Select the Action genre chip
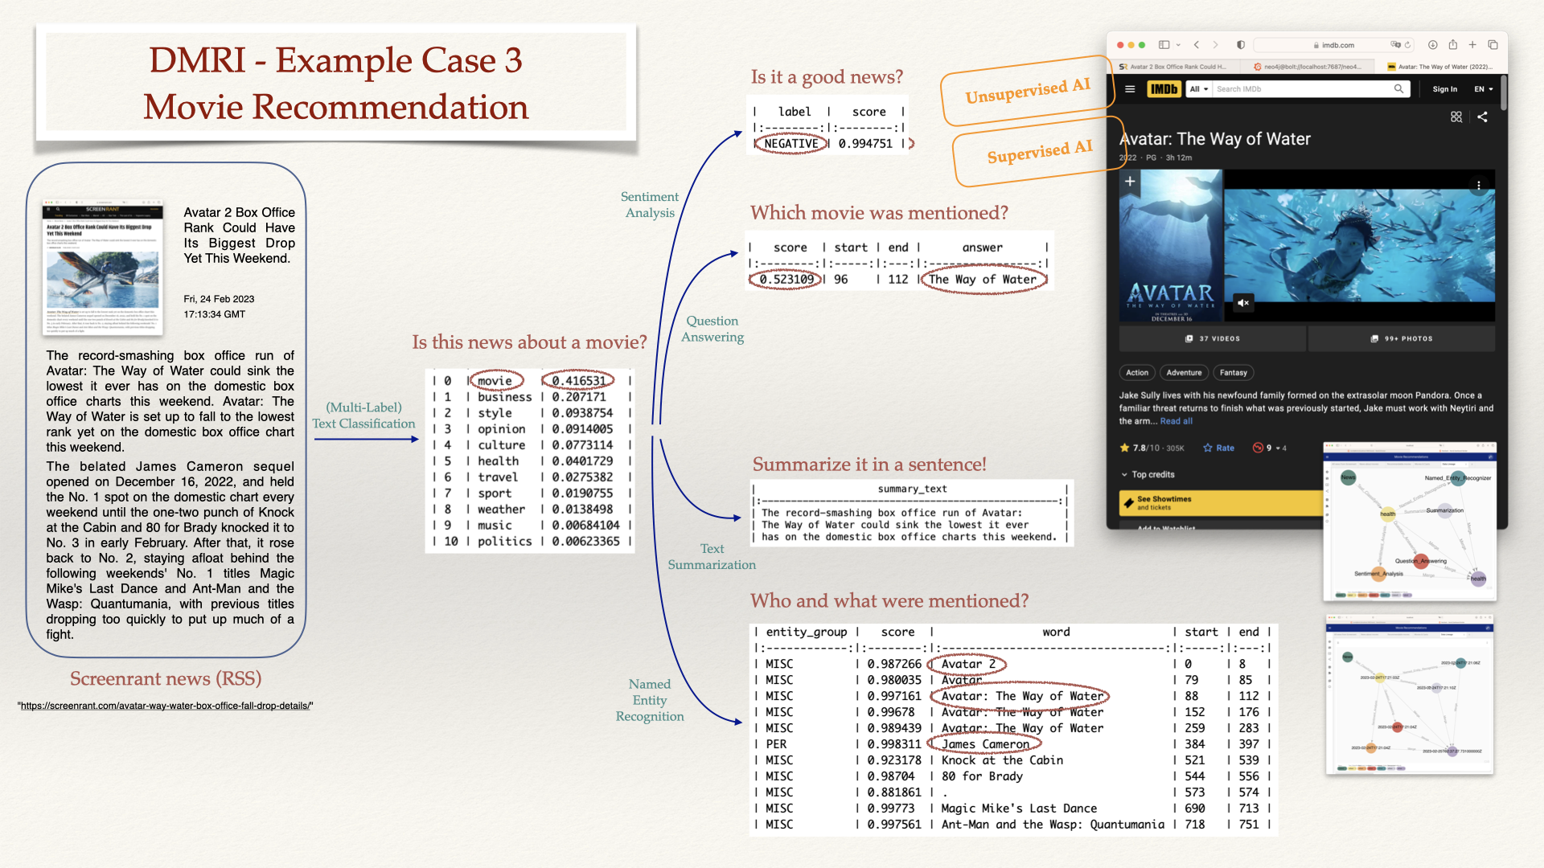The image size is (1544, 868). [1137, 372]
